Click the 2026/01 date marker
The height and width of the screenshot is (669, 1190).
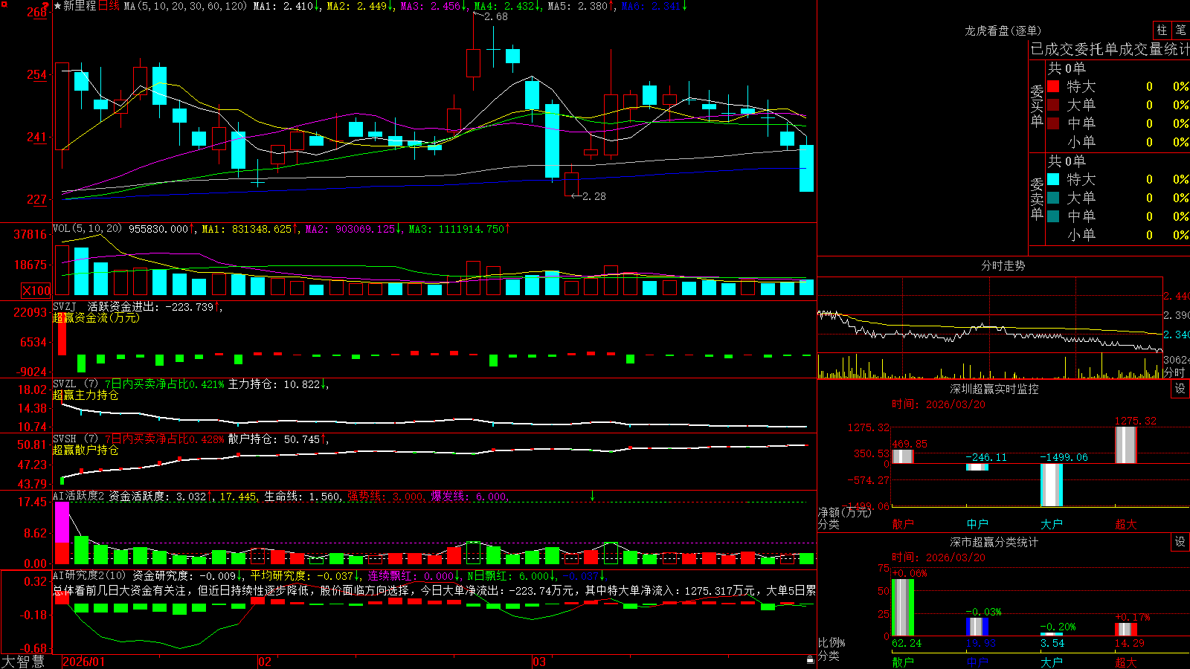[x=84, y=662]
